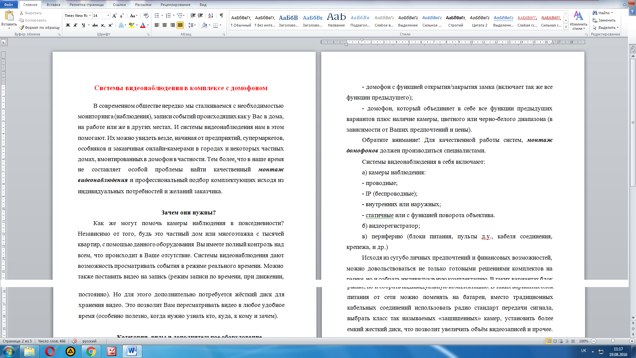Apply bulleted list
This screenshot has height=358, width=636.
click(157, 16)
